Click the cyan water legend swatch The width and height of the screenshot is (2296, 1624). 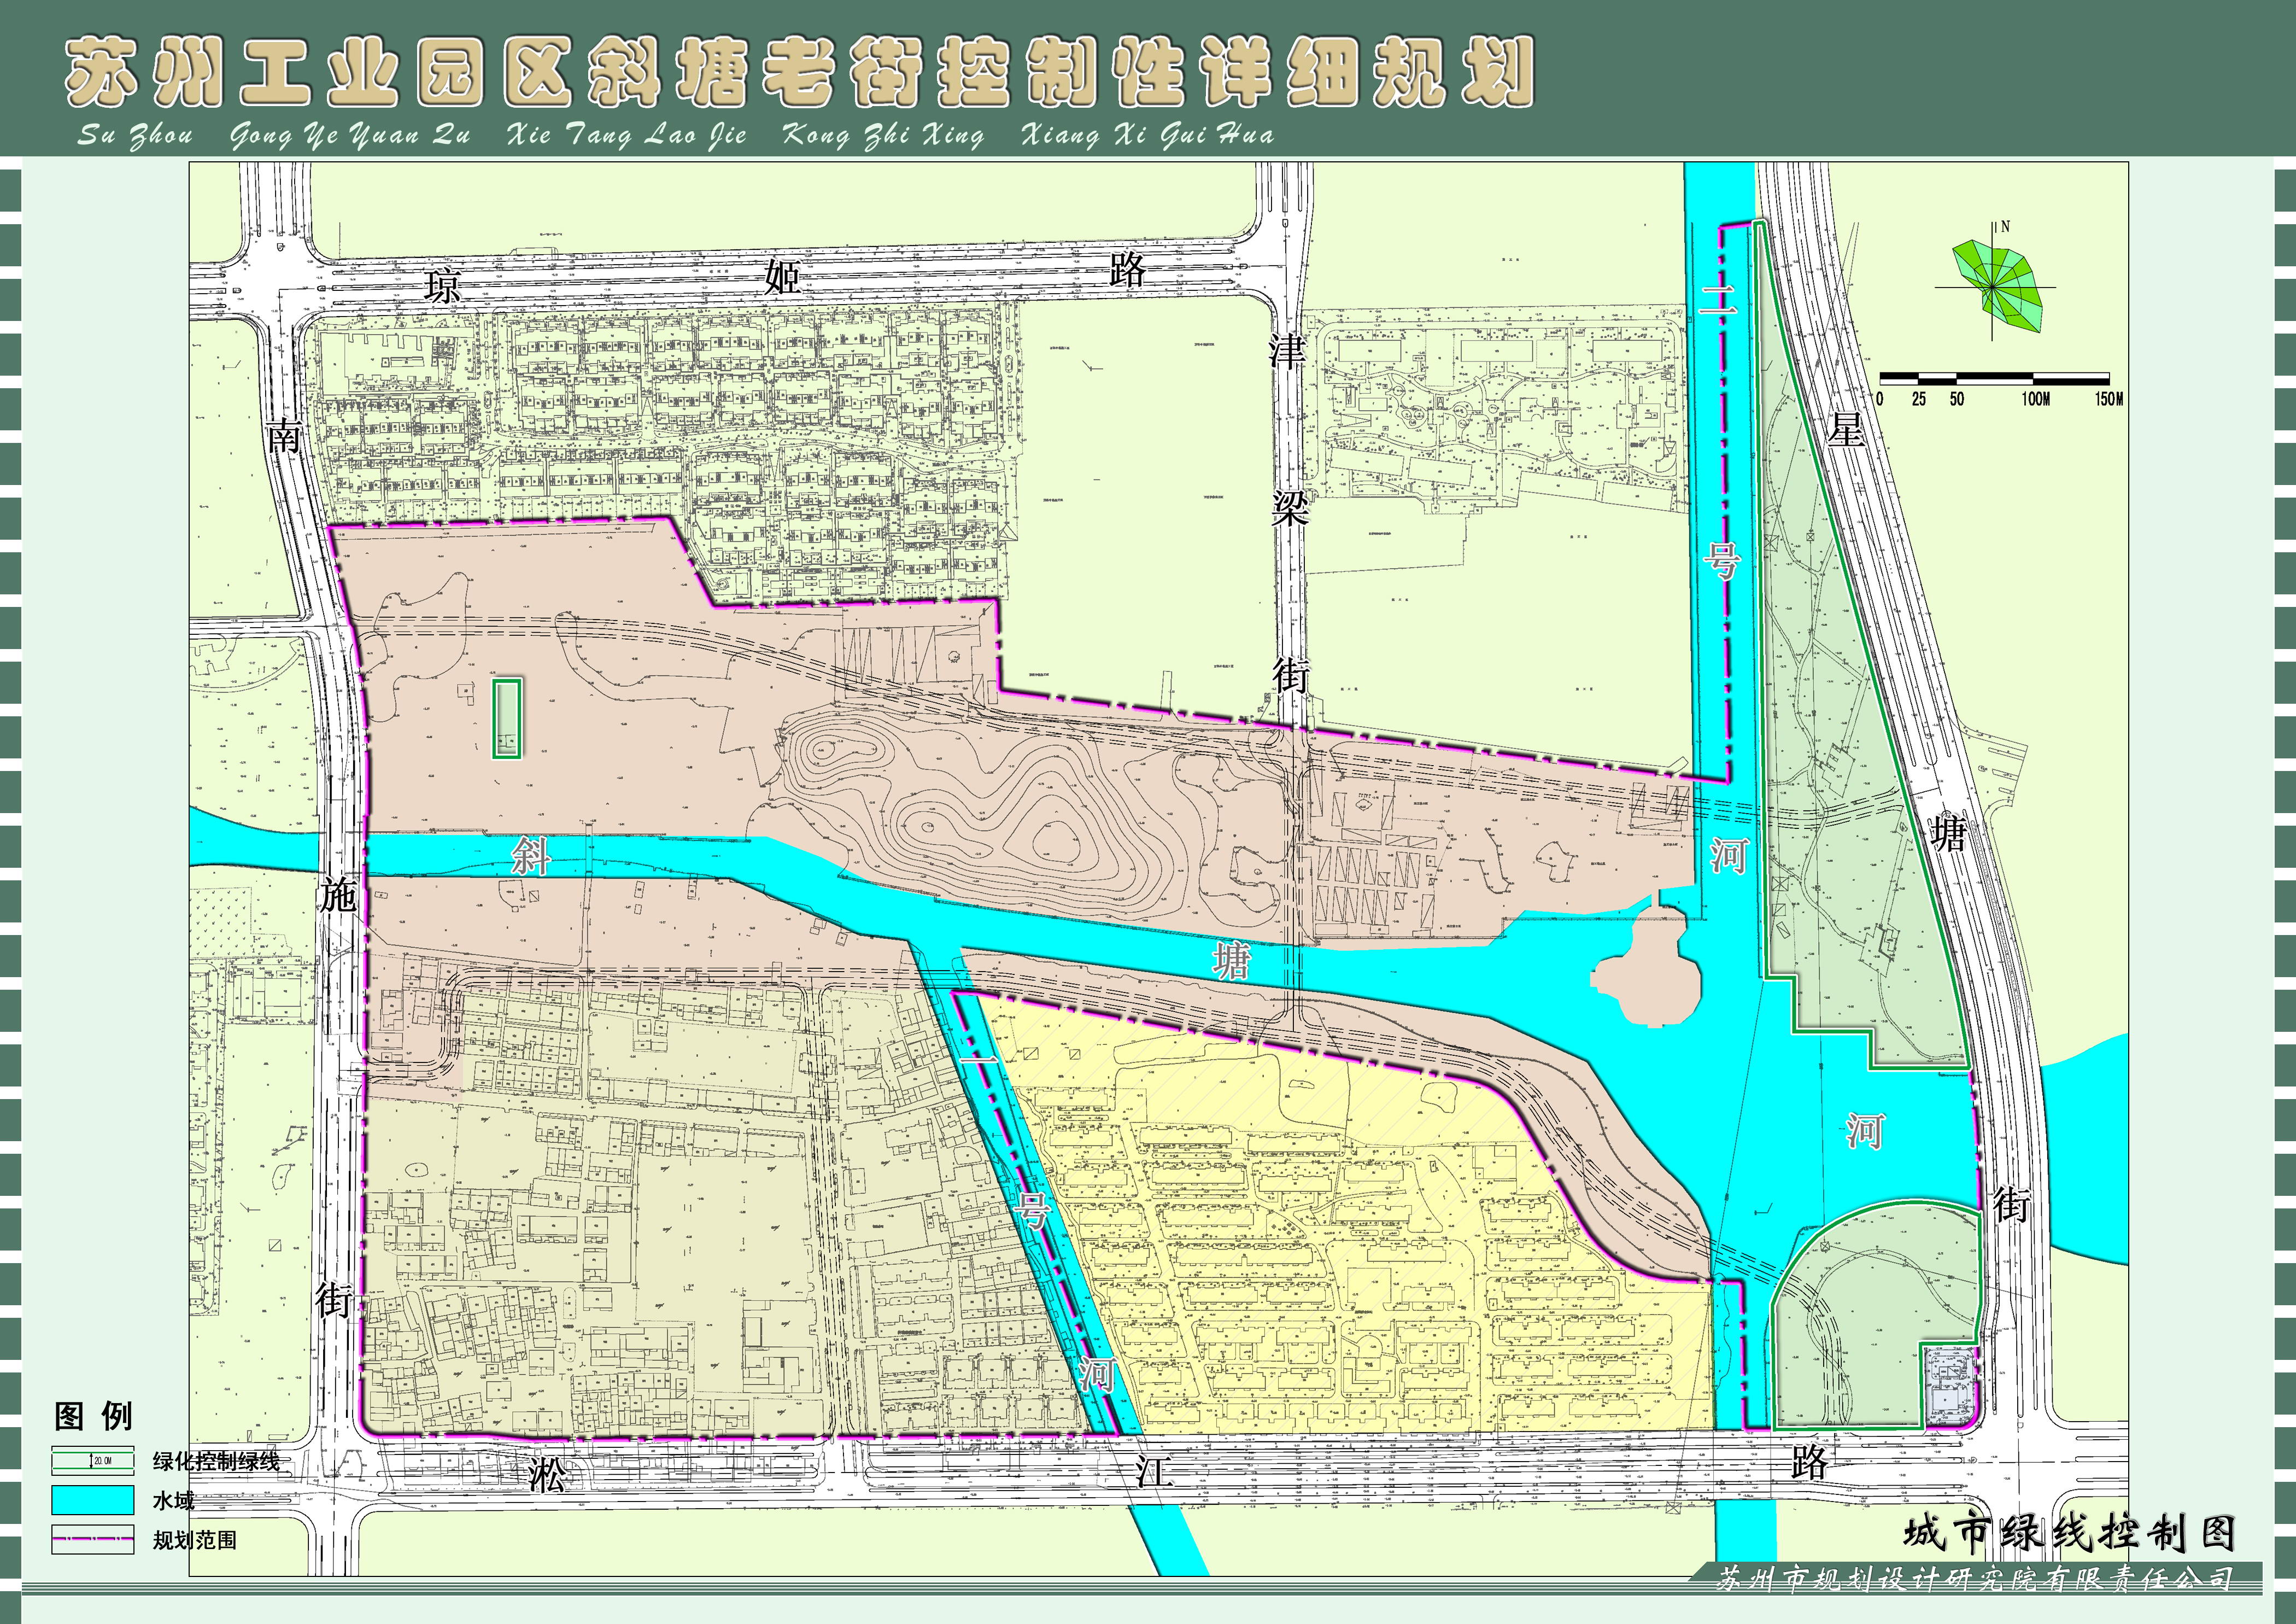[93, 1500]
